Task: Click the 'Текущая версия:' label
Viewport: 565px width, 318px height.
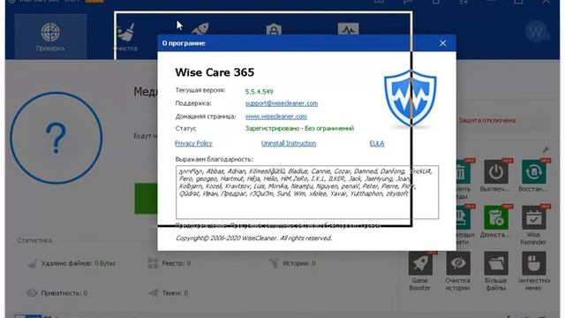Action: point(200,90)
